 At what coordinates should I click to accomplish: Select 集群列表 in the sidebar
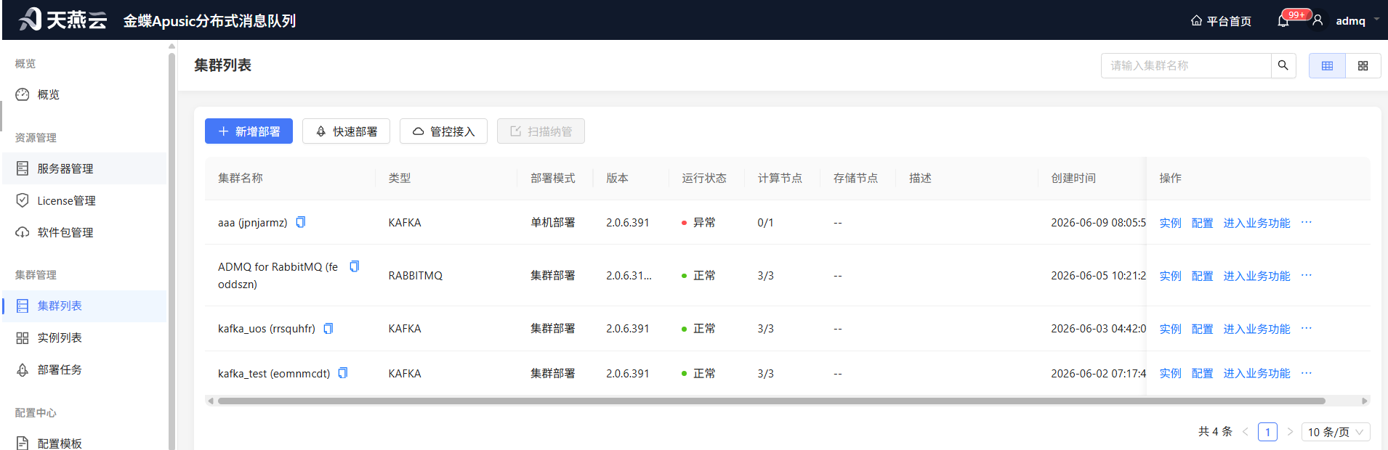pos(84,306)
